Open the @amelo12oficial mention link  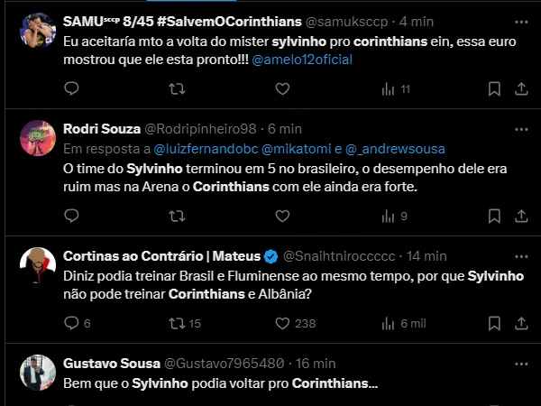coord(307,60)
